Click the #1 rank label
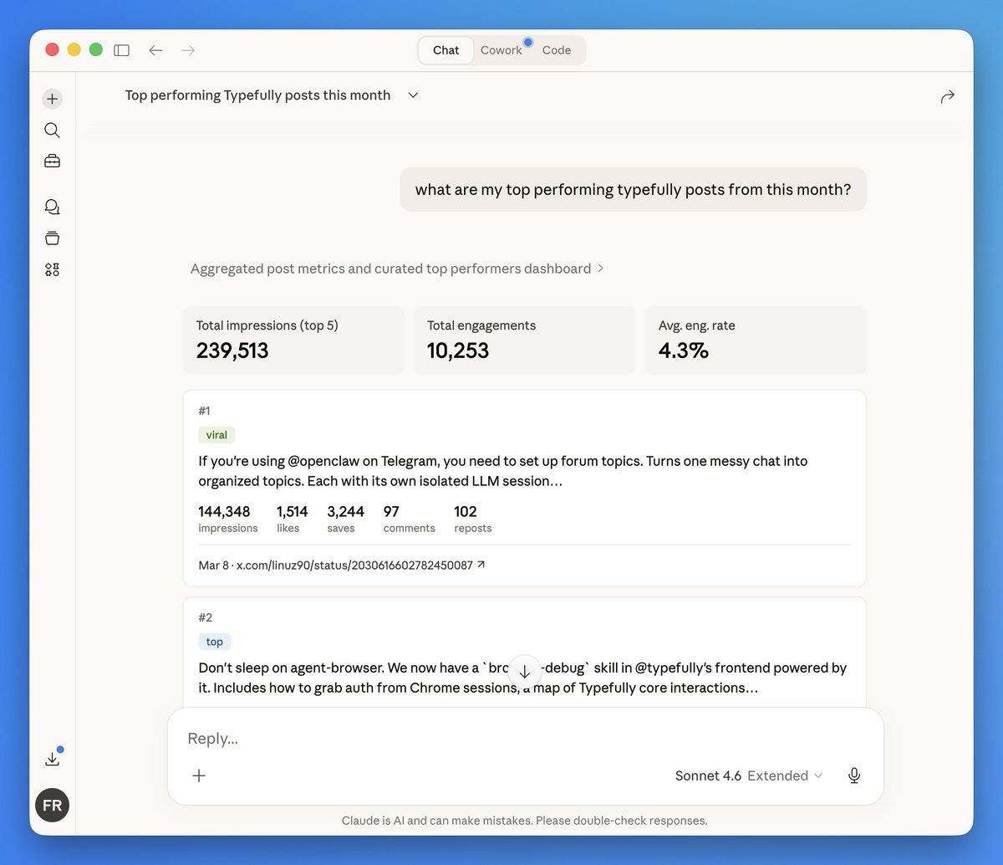Viewport: 1003px width, 865px height. [205, 411]
